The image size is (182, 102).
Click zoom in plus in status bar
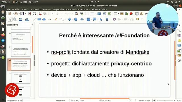point(174,101)
